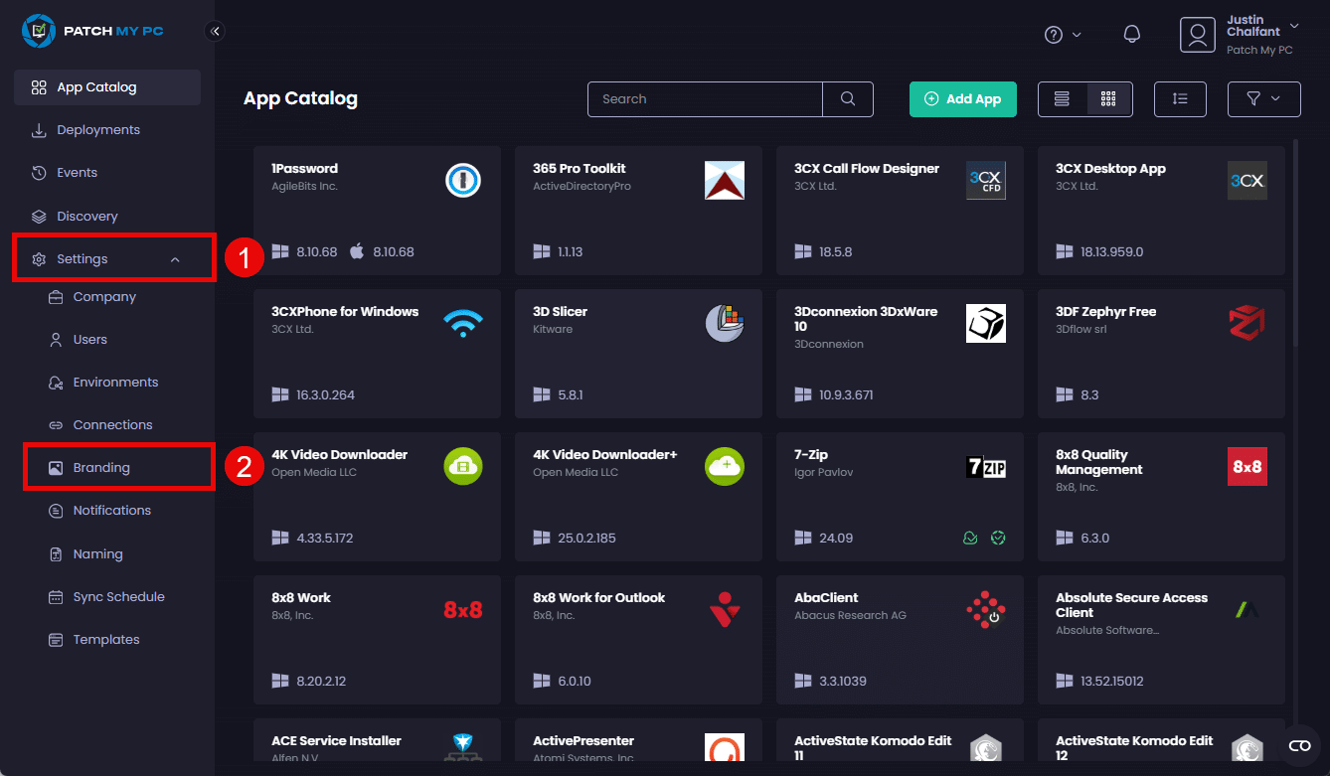The height and width of the screenshot is (776, 1330).
Task: Go to Deployments in sidebar
Action: [97, 130]
